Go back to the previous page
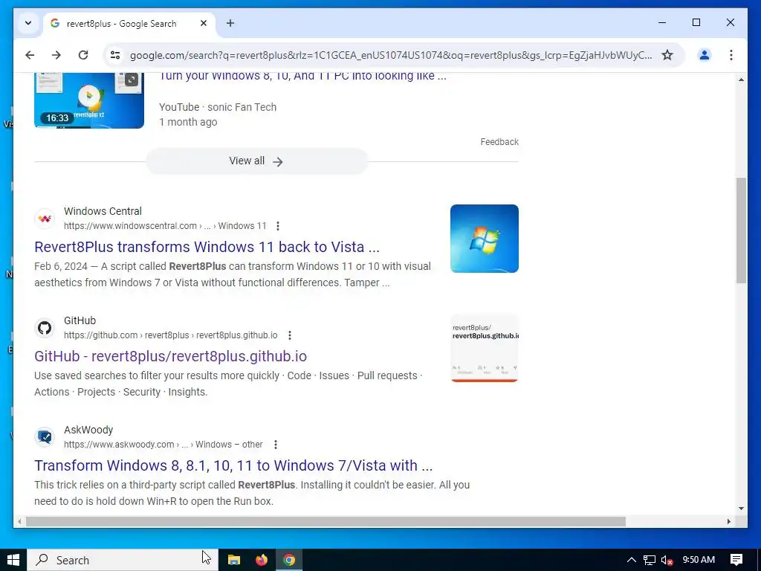This screenshot has width=761, height=571. (30, 55)
